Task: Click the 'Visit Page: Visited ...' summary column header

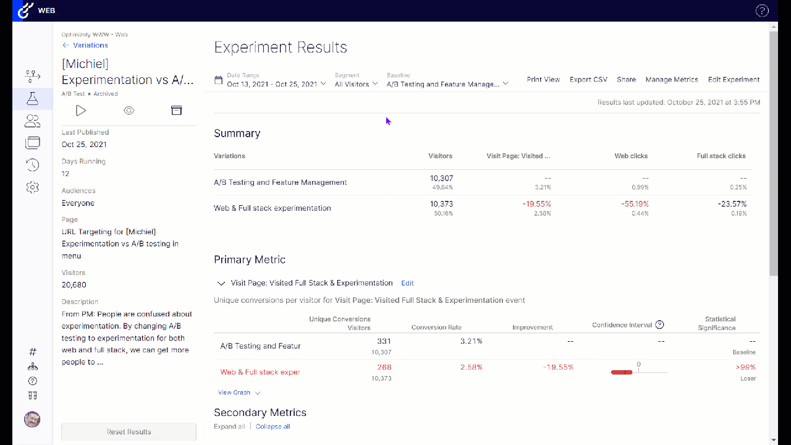Action: point(518,156)
